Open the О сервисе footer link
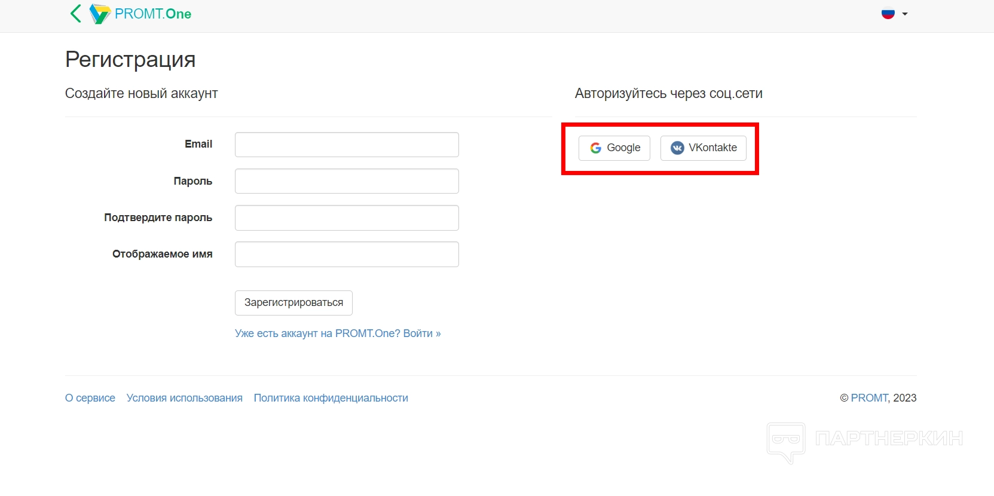This screenshot has height=496, width=994. click(x=90, y=398)
